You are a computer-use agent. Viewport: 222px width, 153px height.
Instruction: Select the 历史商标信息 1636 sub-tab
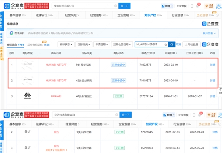(x=38, y=45)
